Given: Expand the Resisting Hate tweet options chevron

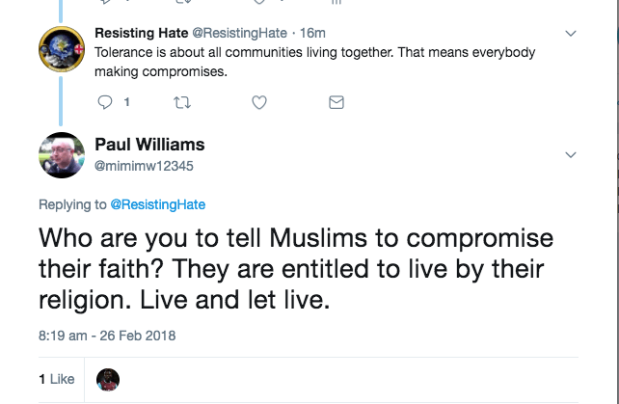Looking at the screenshot, I should 571,33.
